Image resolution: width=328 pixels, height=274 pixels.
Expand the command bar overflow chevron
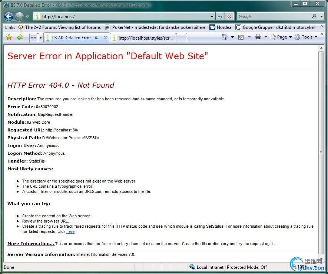(x=322, y=34)
